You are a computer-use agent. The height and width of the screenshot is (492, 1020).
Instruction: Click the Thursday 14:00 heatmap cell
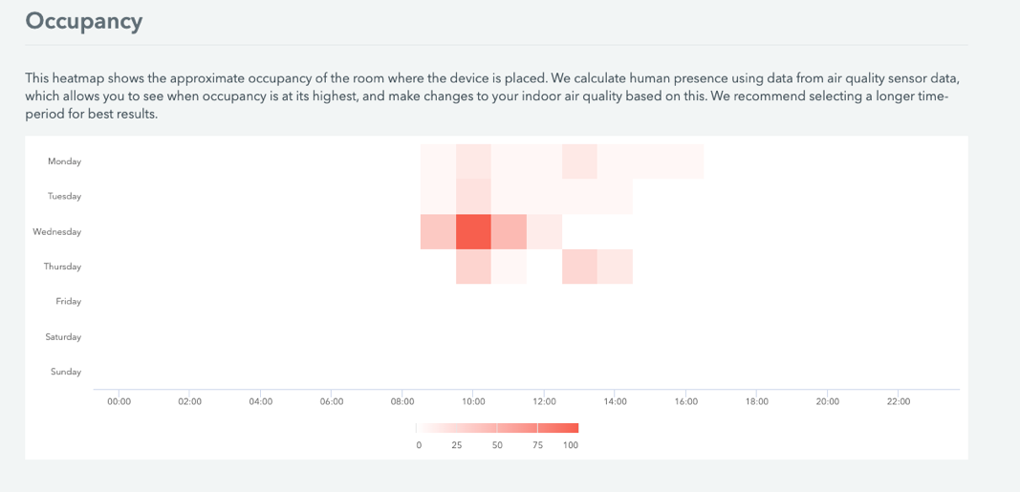coord(615,267)
